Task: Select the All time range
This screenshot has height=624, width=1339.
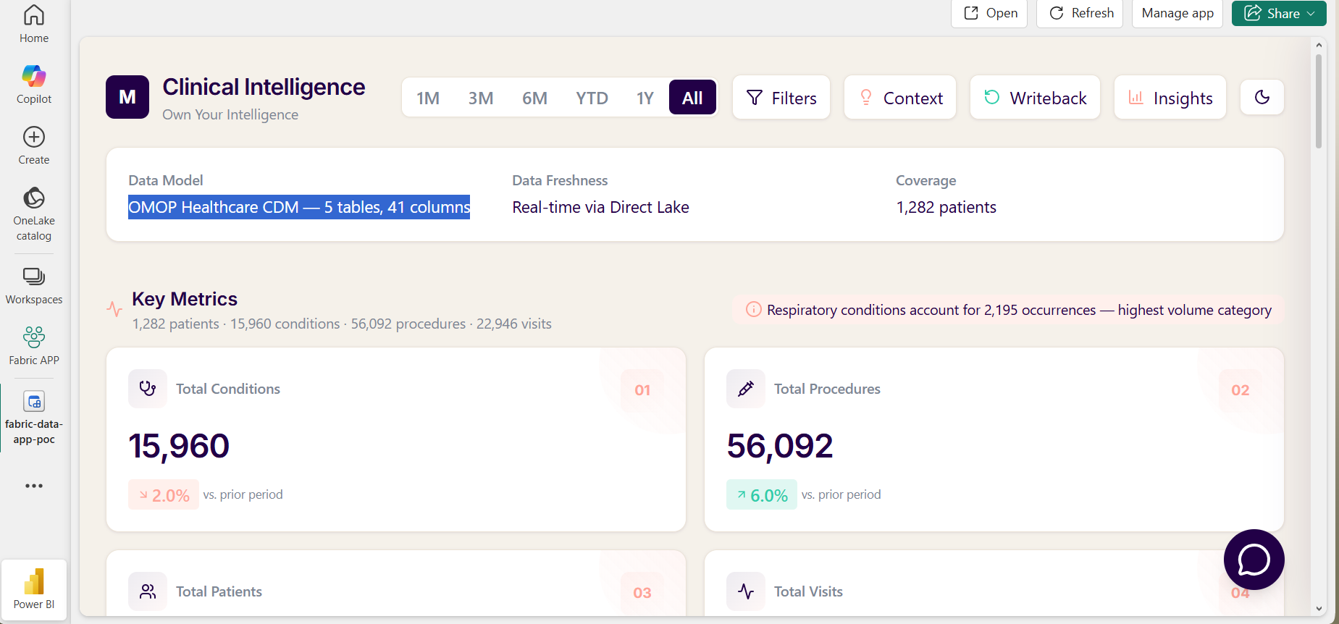Action: coord(692,98)
